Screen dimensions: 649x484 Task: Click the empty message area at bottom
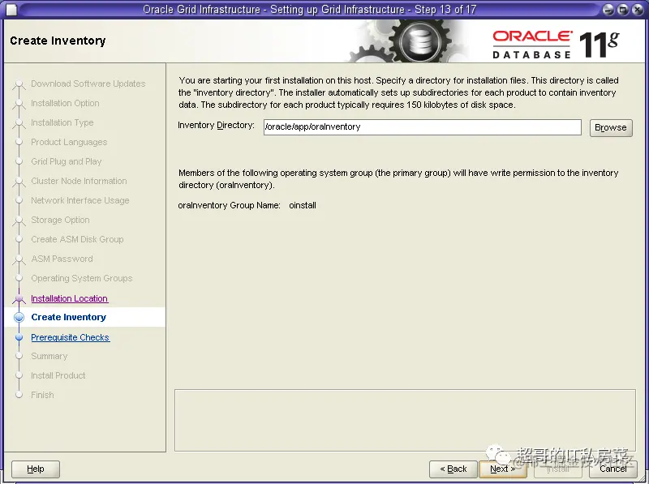(x=405, y=420)
